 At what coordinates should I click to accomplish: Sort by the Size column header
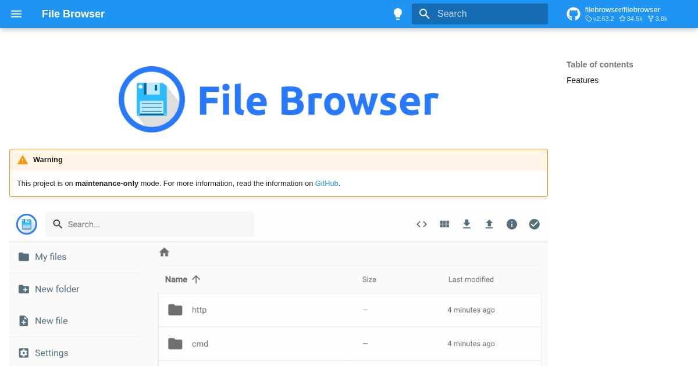point(369,279)
